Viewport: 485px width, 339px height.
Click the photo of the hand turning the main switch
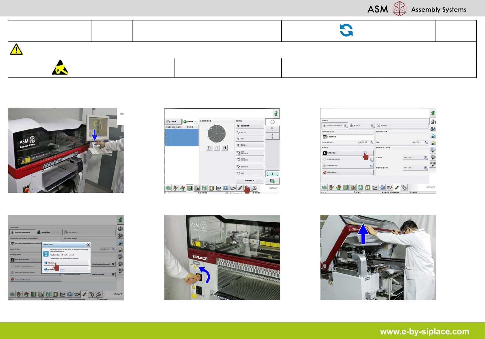point(222,257)
